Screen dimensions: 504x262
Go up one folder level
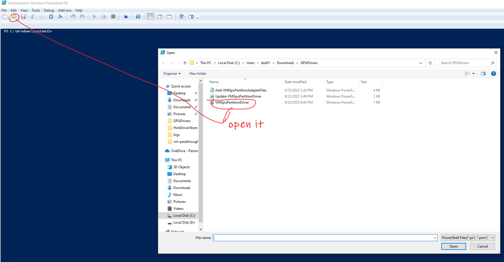click(185, 63)
